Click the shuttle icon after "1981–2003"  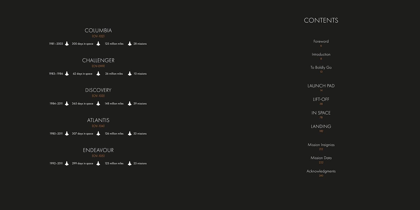67,44
